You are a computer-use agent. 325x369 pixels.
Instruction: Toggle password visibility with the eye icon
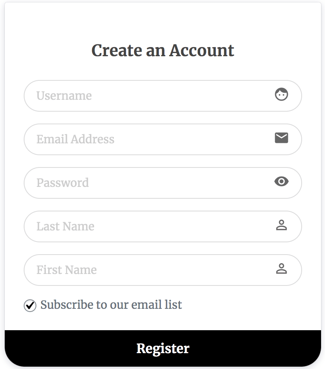tap(282, 181)
